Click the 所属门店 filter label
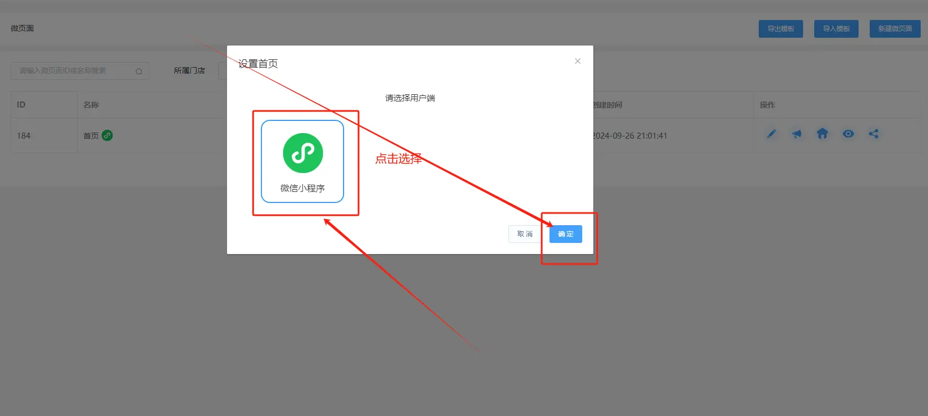Screen dimensions: 928x416 189,70
